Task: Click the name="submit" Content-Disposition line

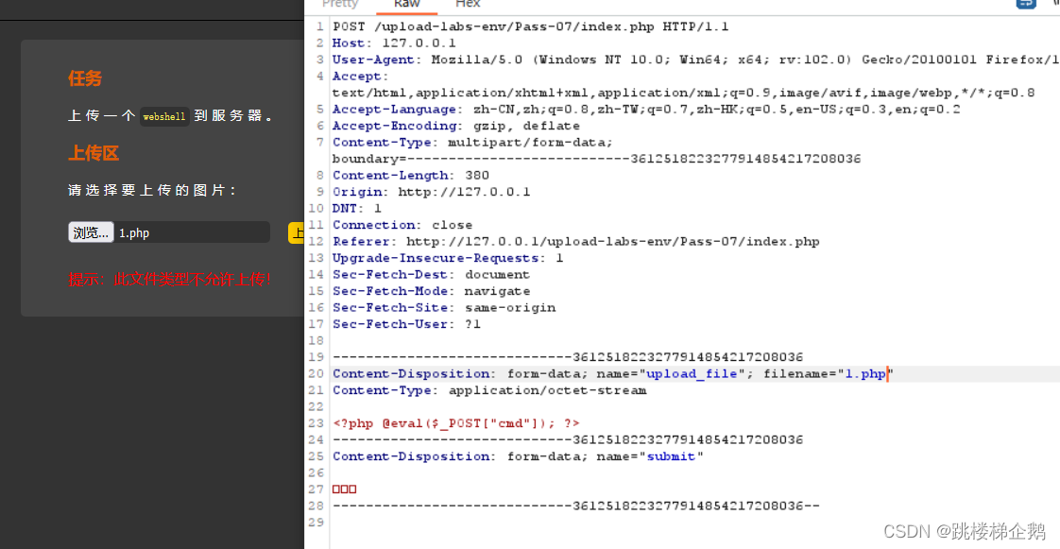Action: 518,456
